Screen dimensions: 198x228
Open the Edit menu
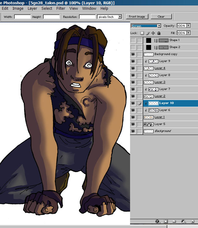pyautogui.click(x=5, y=9)
